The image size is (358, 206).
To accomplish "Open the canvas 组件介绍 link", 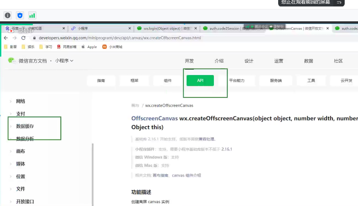I will coord(186,175).
